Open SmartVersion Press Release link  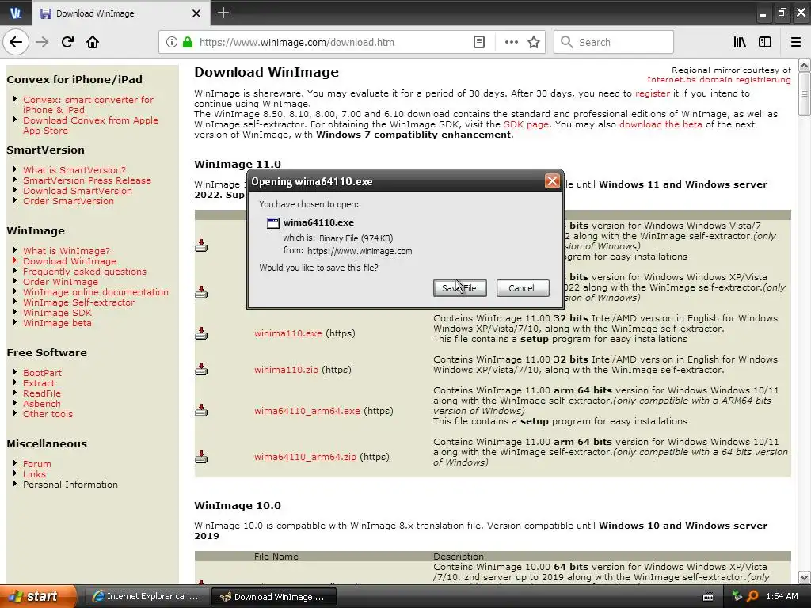87,180
